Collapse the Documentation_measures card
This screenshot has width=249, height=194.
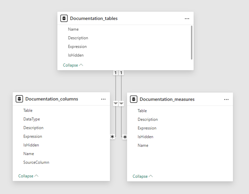(143, 176)
